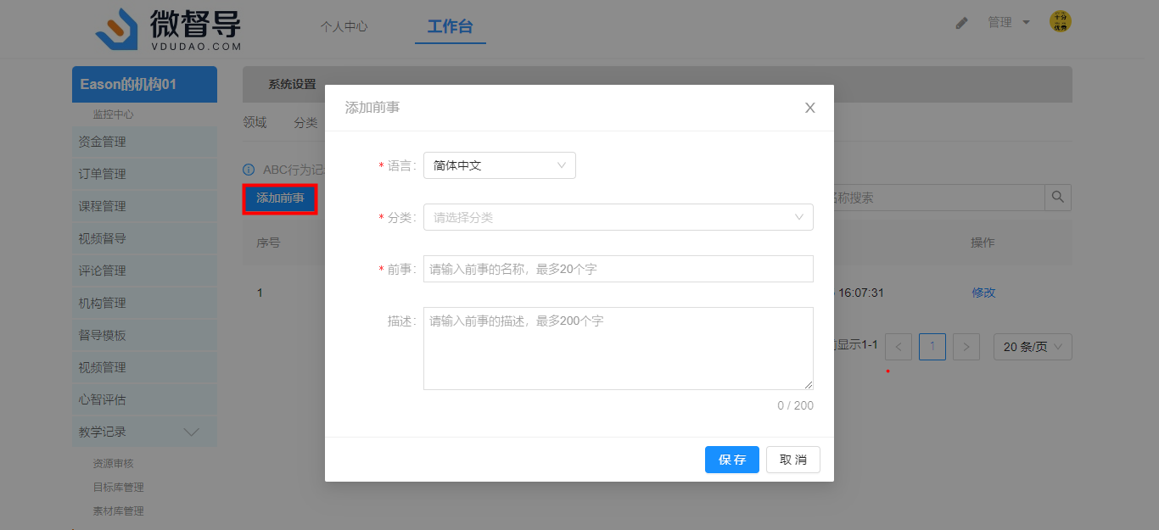
Task: Click the Eason的机构01 header
Action: [144, 85]
